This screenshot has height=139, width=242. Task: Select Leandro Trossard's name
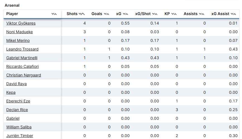(22, 49)
